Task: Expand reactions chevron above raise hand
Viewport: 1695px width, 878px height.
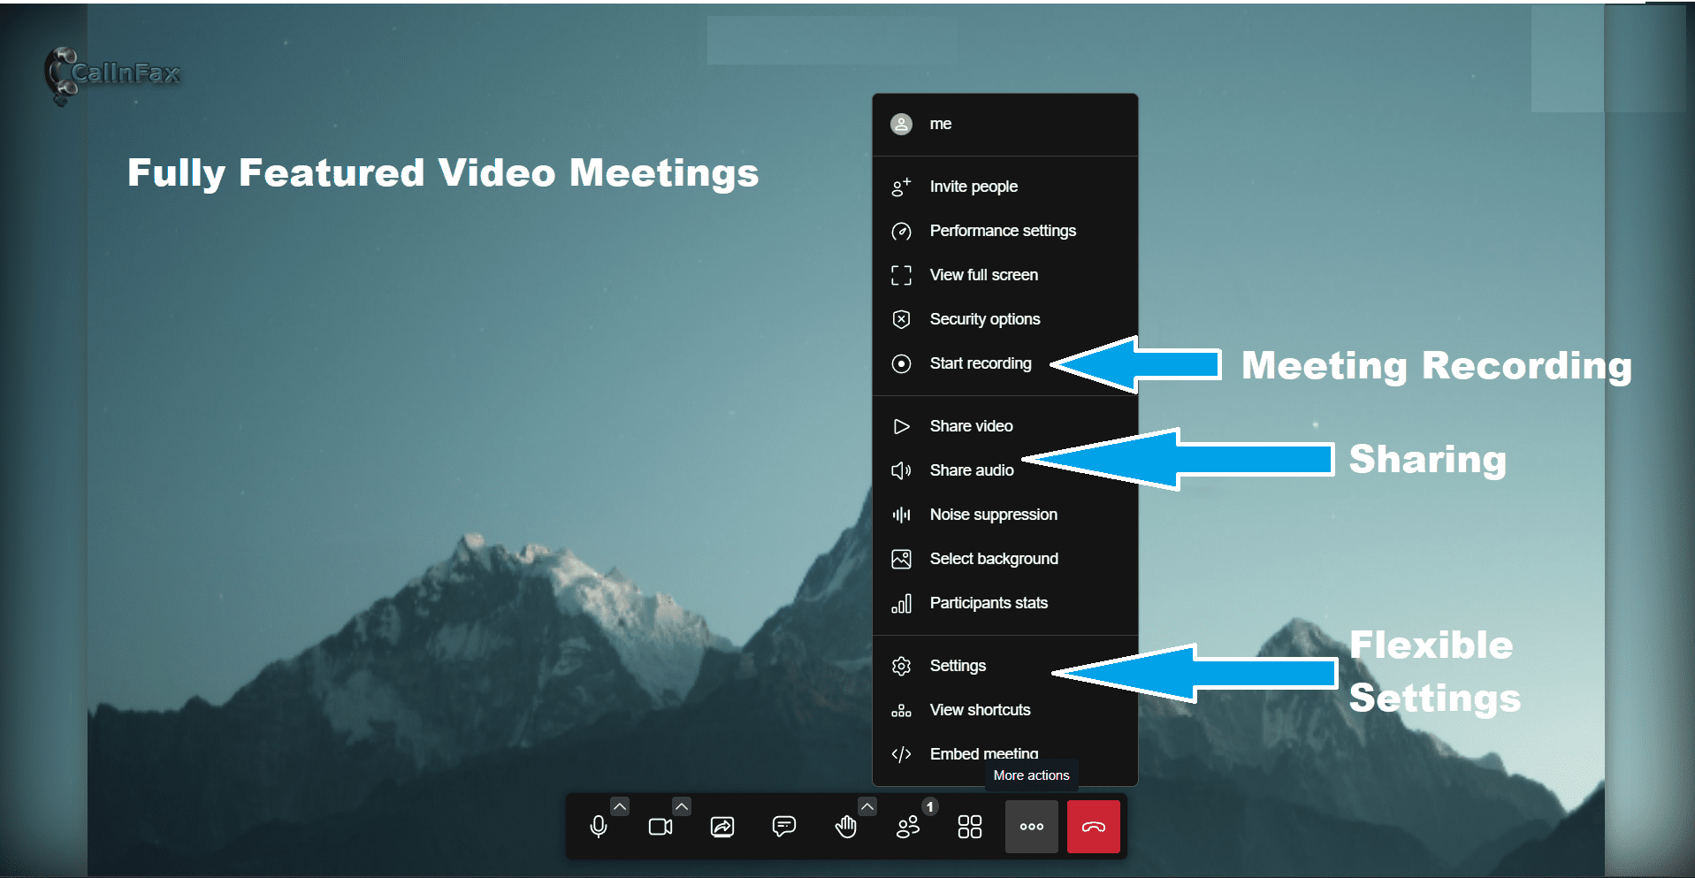Action: [867, 806]
